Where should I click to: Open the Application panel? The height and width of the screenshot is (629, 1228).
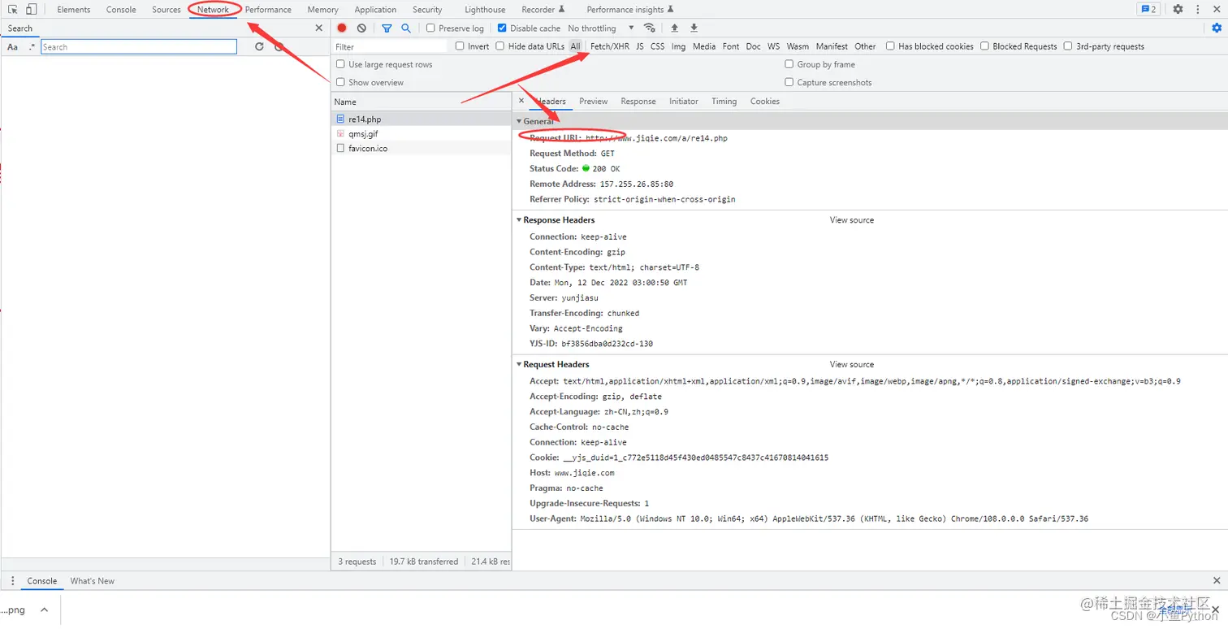pos(375,10)
